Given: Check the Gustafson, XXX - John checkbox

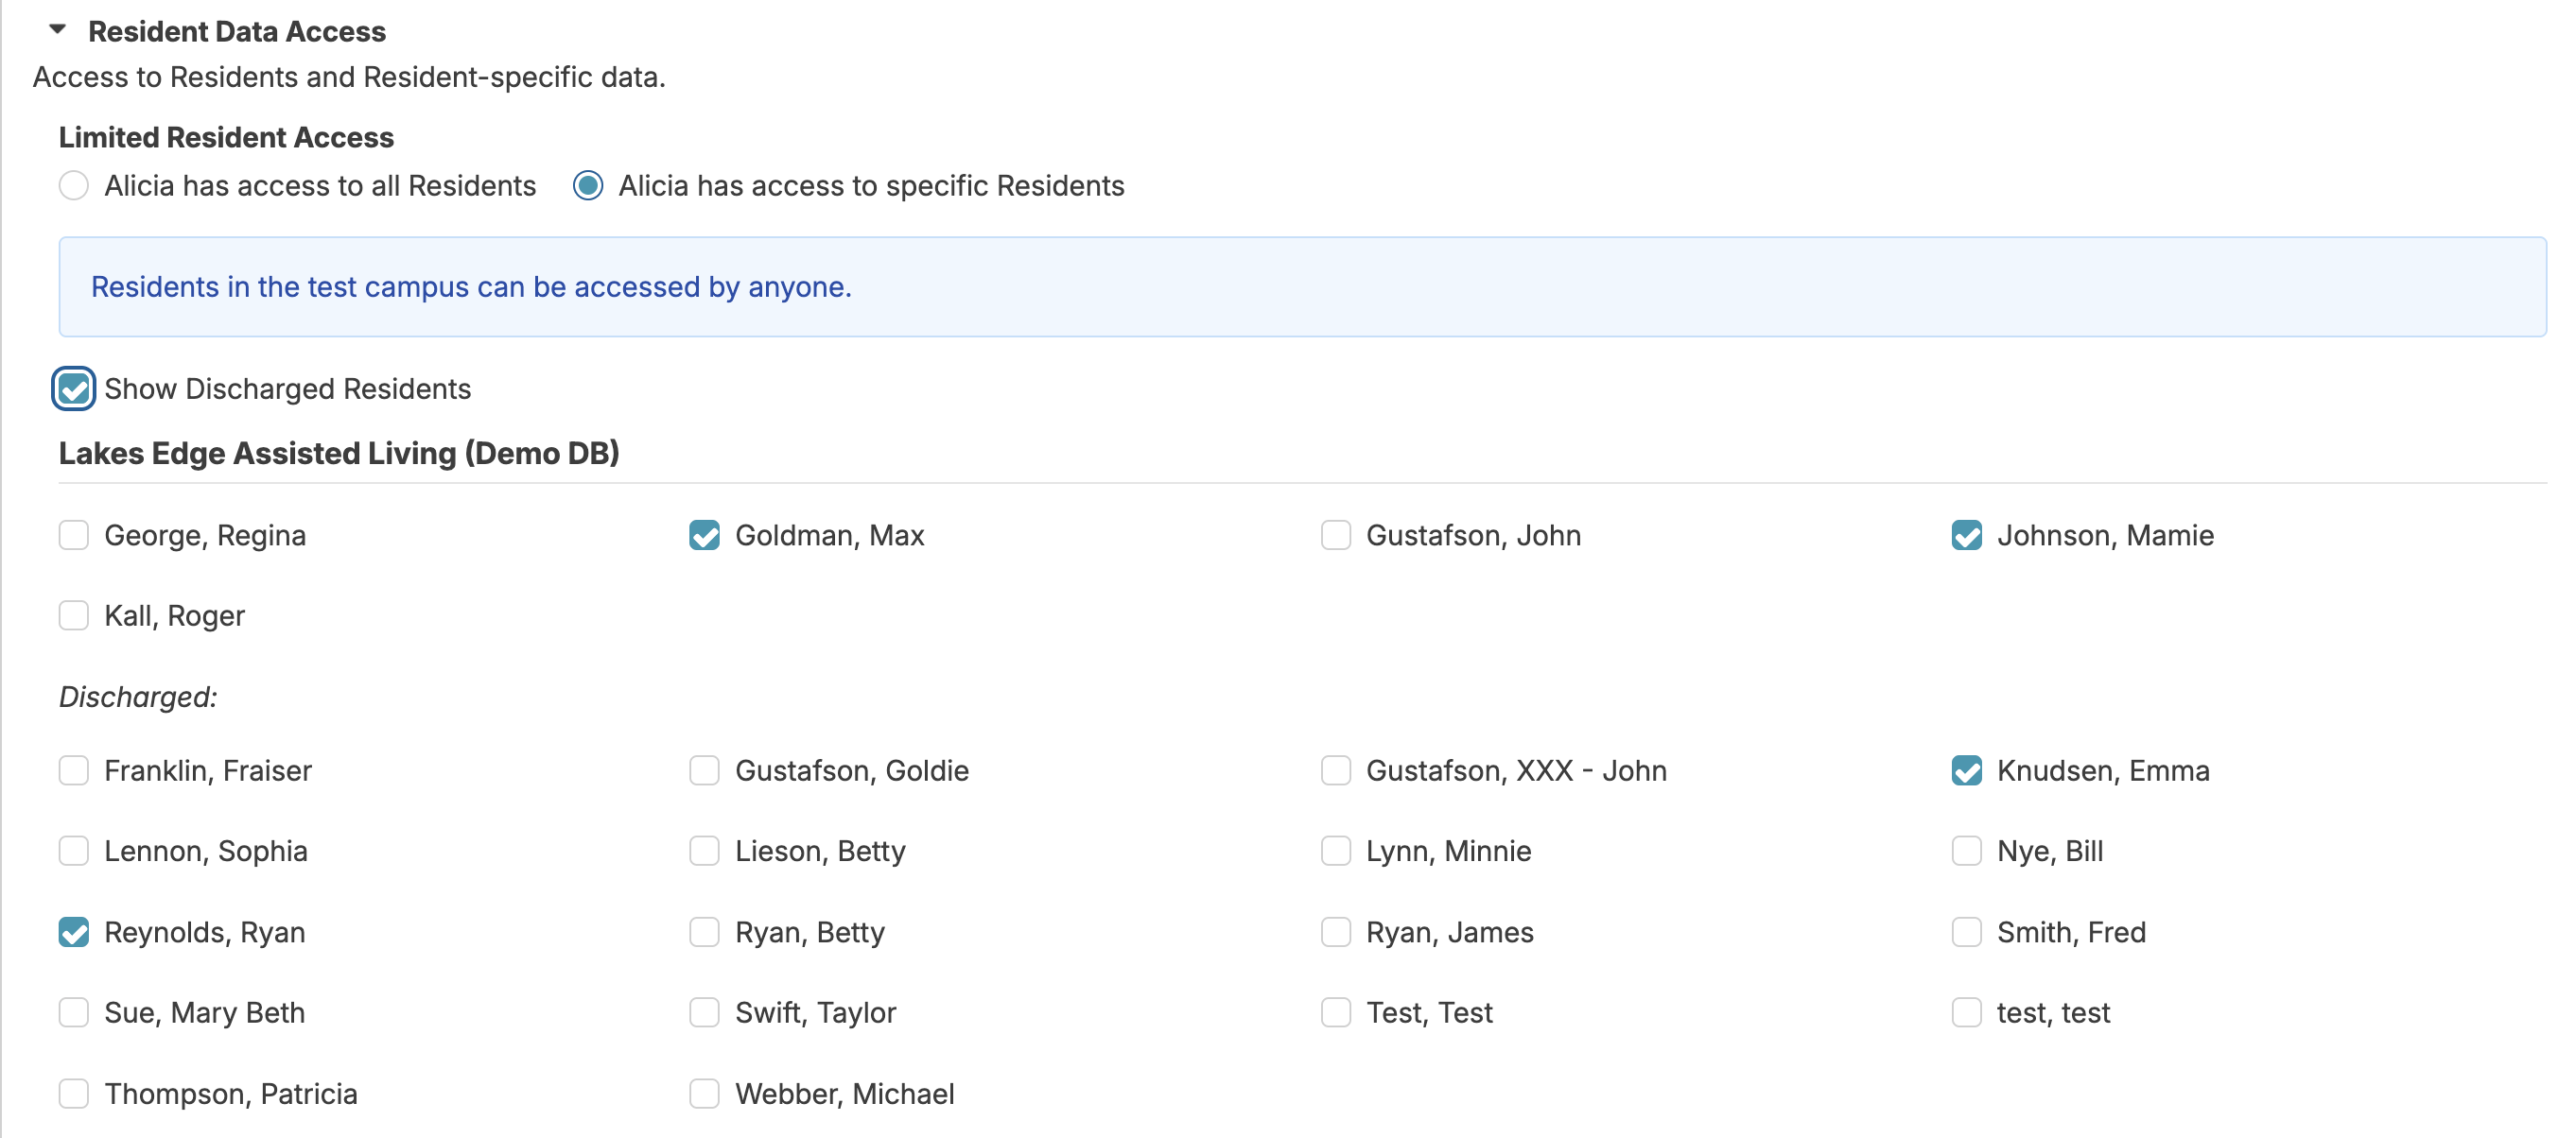Looking at the screenshot, I should (x=1335, y=770).
